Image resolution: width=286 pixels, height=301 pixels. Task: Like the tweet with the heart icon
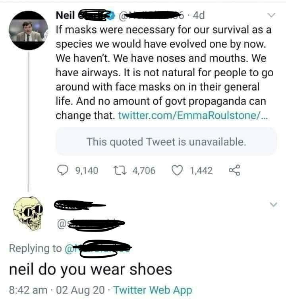coord(177,170)
